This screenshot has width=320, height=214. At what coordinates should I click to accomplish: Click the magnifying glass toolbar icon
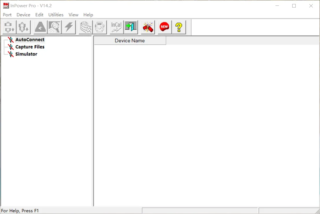(x=55, y=27)
